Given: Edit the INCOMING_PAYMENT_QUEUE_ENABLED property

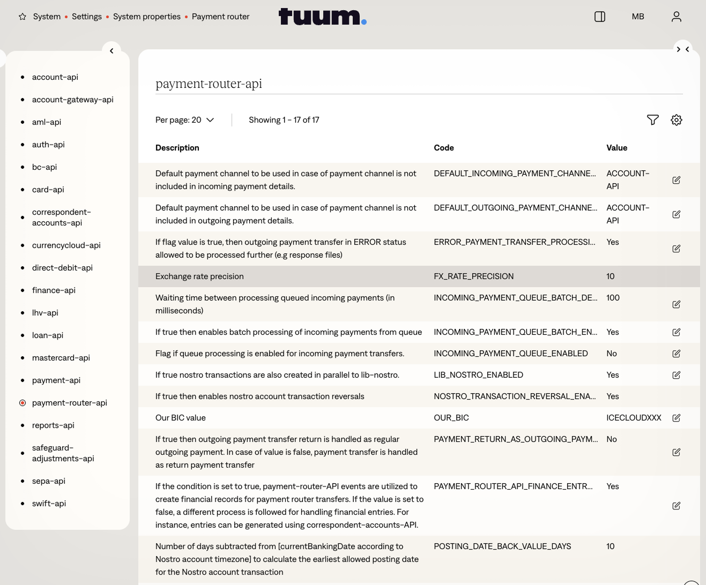Looking at the screenshot, I should coord(676,354).
